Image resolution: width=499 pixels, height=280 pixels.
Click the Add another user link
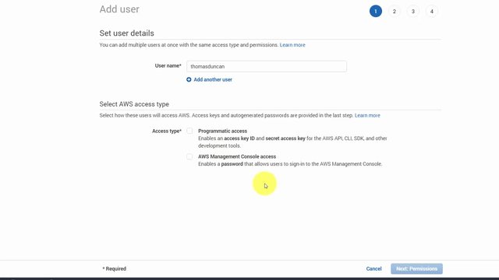pyautogui.click(x=213, y=79)
